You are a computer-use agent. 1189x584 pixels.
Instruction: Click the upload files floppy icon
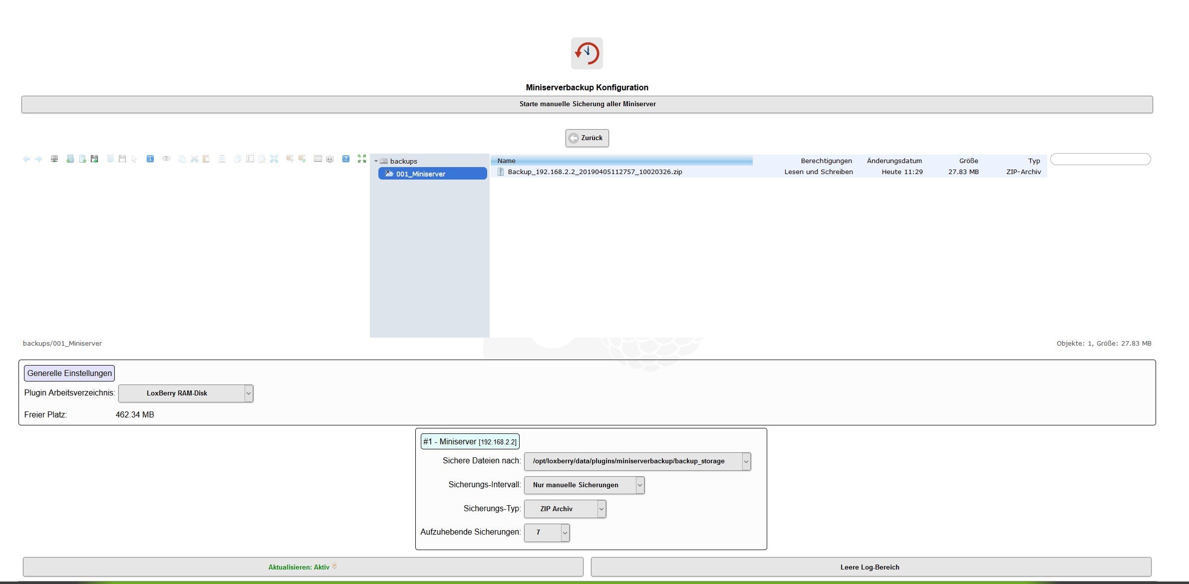[x=94, y=159]
